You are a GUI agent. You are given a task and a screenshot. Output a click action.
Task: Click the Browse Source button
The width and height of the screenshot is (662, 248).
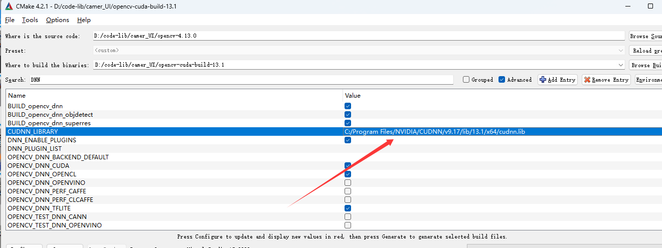[645, 36]
